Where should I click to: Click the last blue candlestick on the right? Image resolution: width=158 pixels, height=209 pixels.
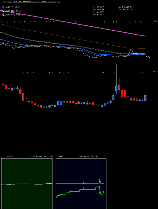pos(145,98)
